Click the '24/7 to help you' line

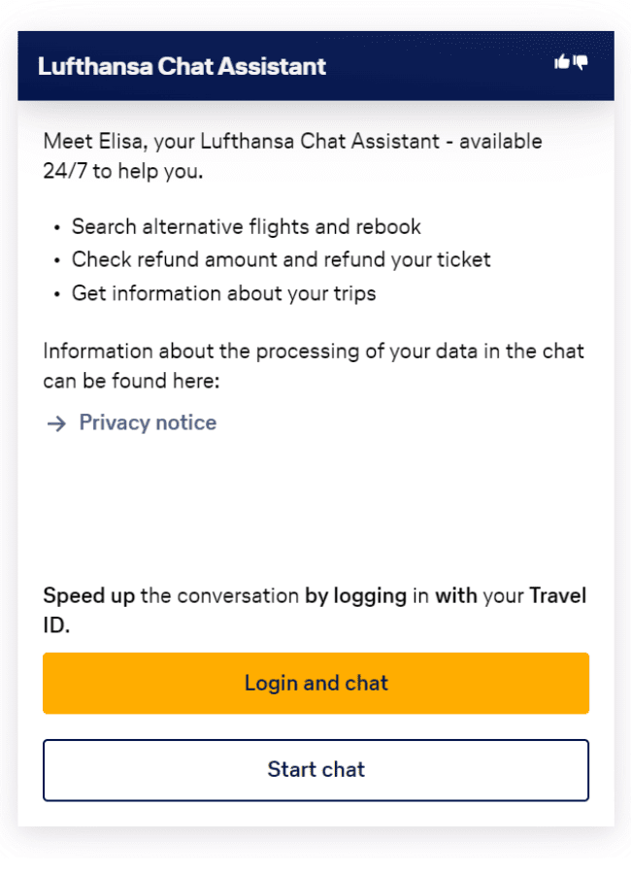122,172
